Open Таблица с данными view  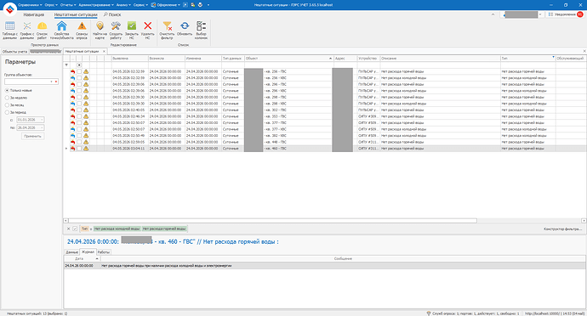click(9, 31)
